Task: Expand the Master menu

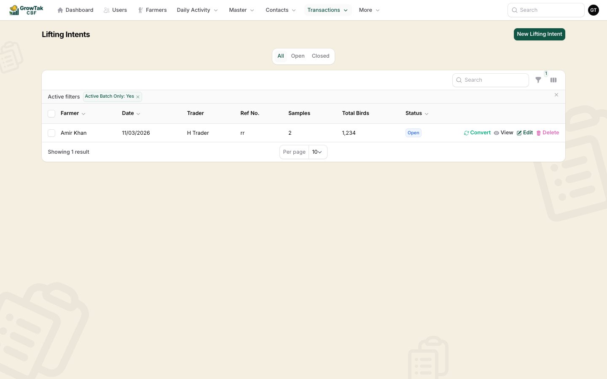Action: tap(242, 10)
